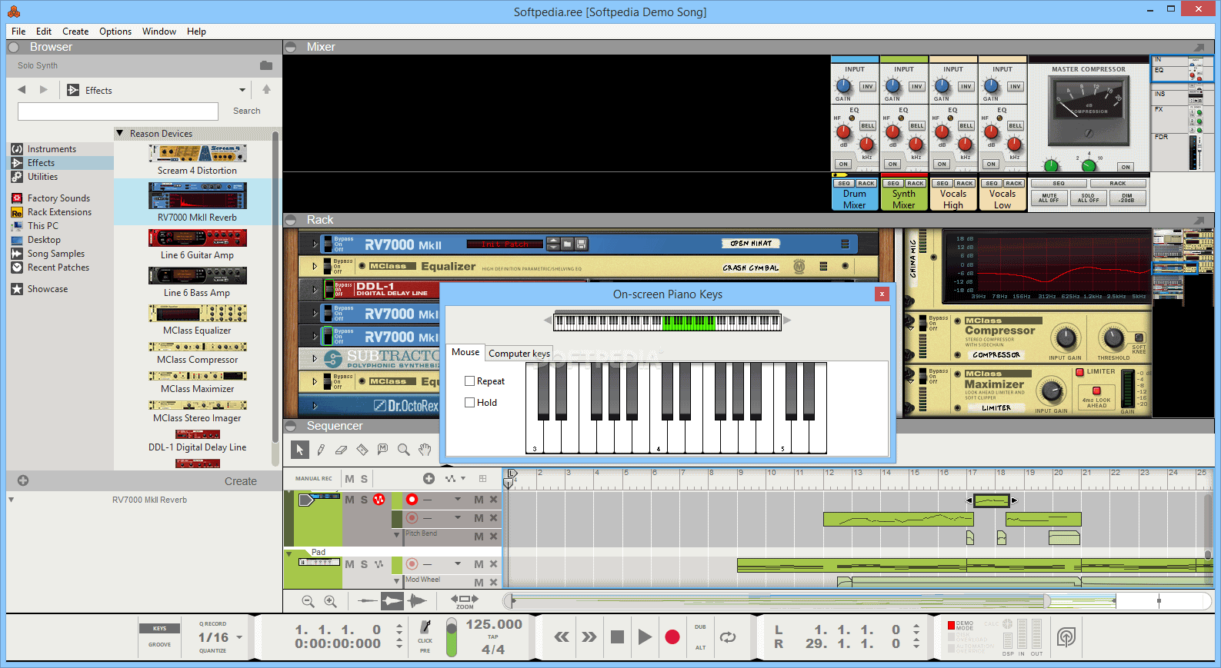This screenshot has height=668, width=1221.
Task: Open the Options menu
Action: (x=115, y=32)
